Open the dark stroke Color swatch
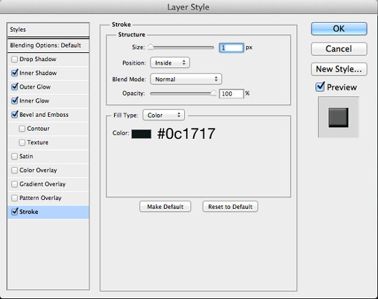This screenshot has height=299, width=378. click(x=142, y=134)
